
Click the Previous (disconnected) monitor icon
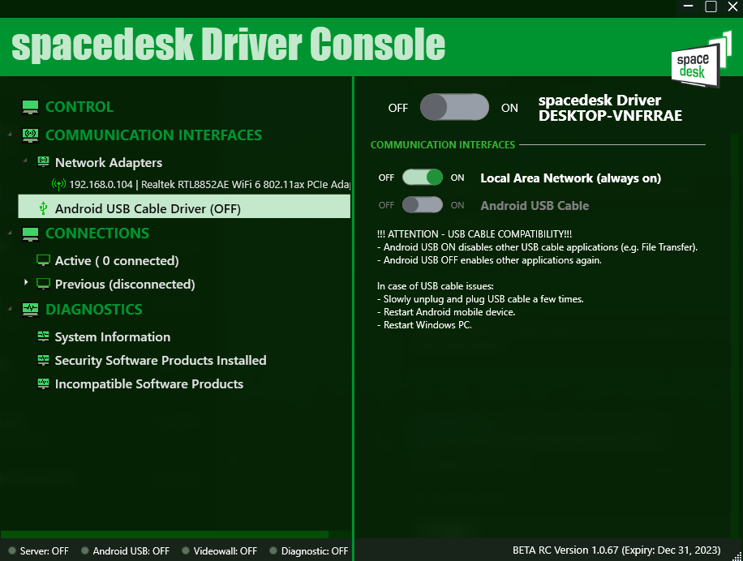43,284
